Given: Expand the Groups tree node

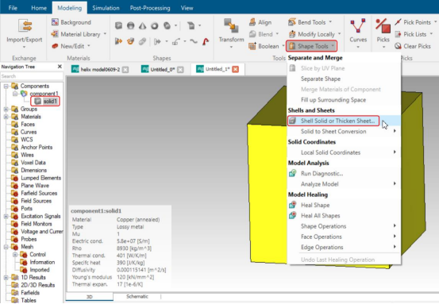Looking at the screenshot, I should pyautogui.click(x=6, y=110).
